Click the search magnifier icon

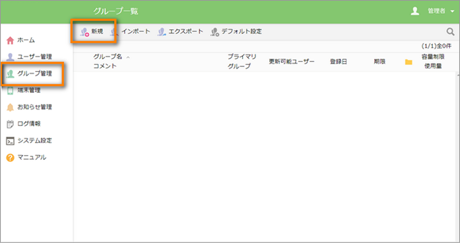point(450,31)
